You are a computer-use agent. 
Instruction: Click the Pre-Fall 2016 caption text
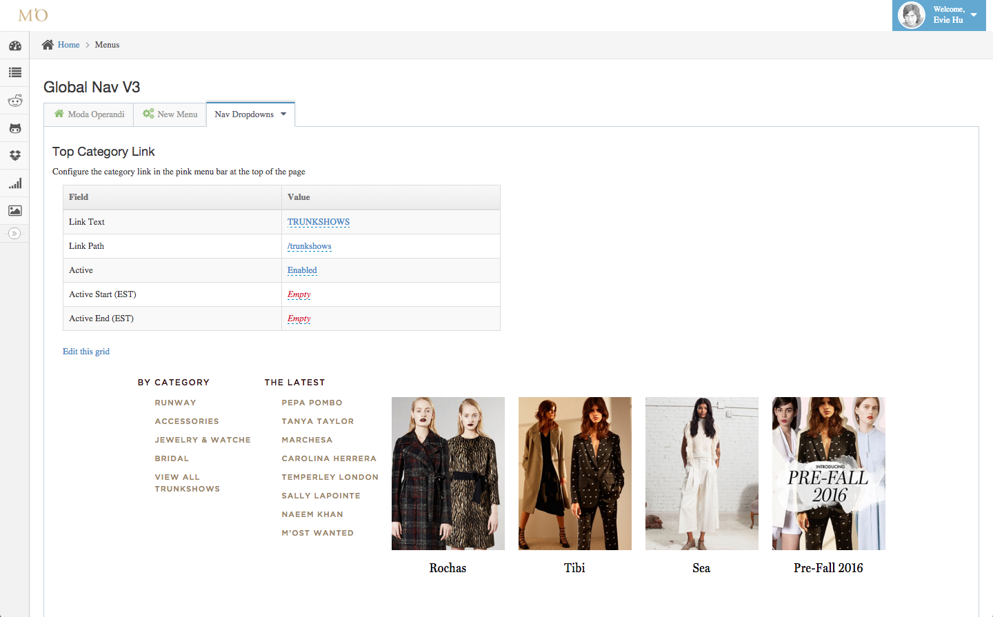click(x=828, y=568)
